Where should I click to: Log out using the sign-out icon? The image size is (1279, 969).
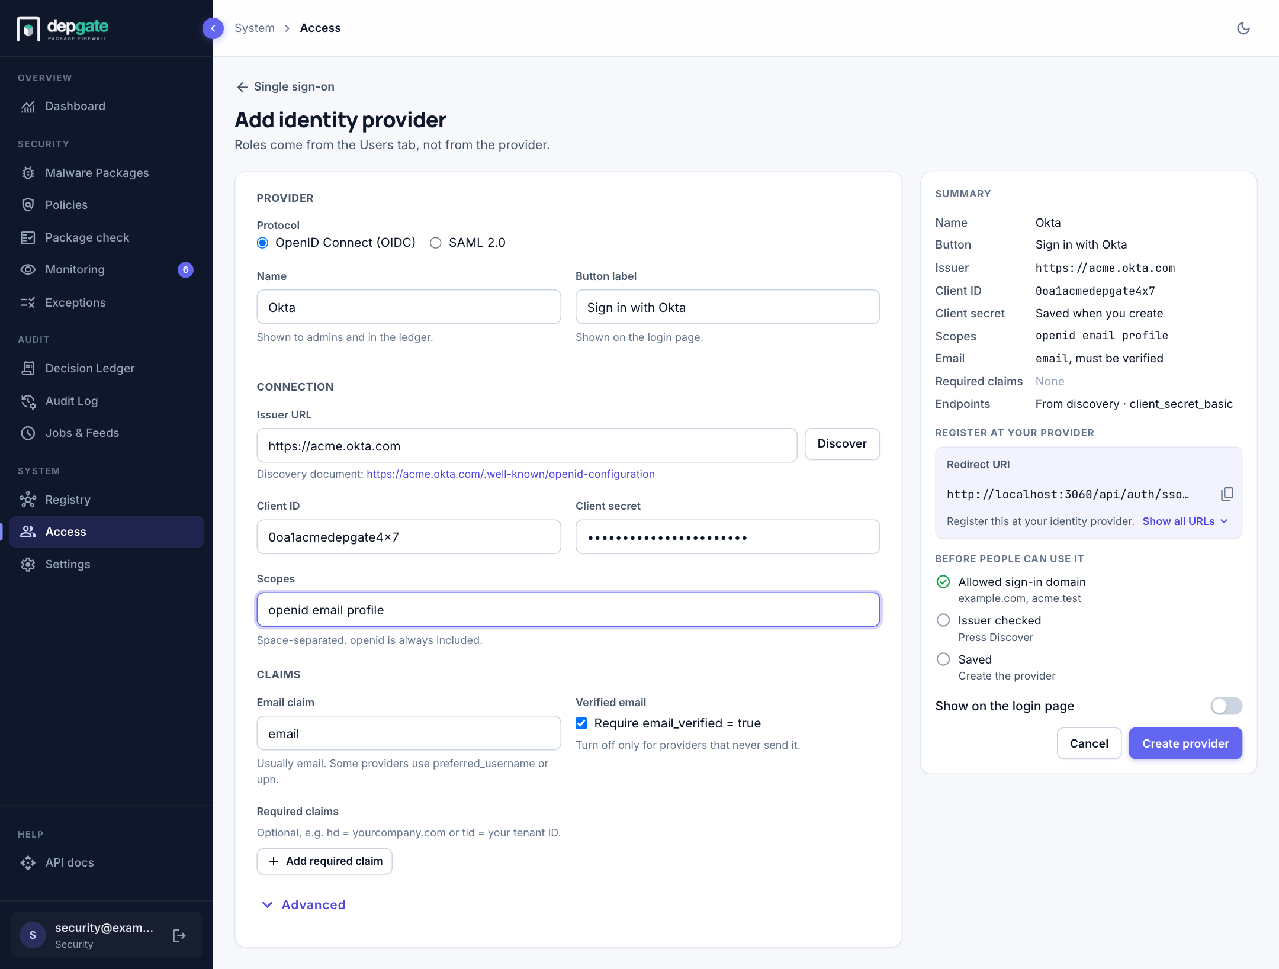pos(179,935)
